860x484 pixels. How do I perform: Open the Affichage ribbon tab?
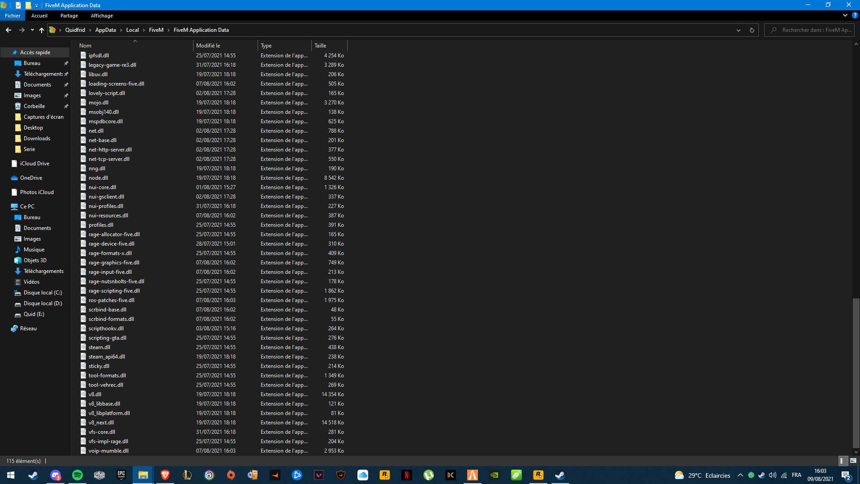coord(102,16)
